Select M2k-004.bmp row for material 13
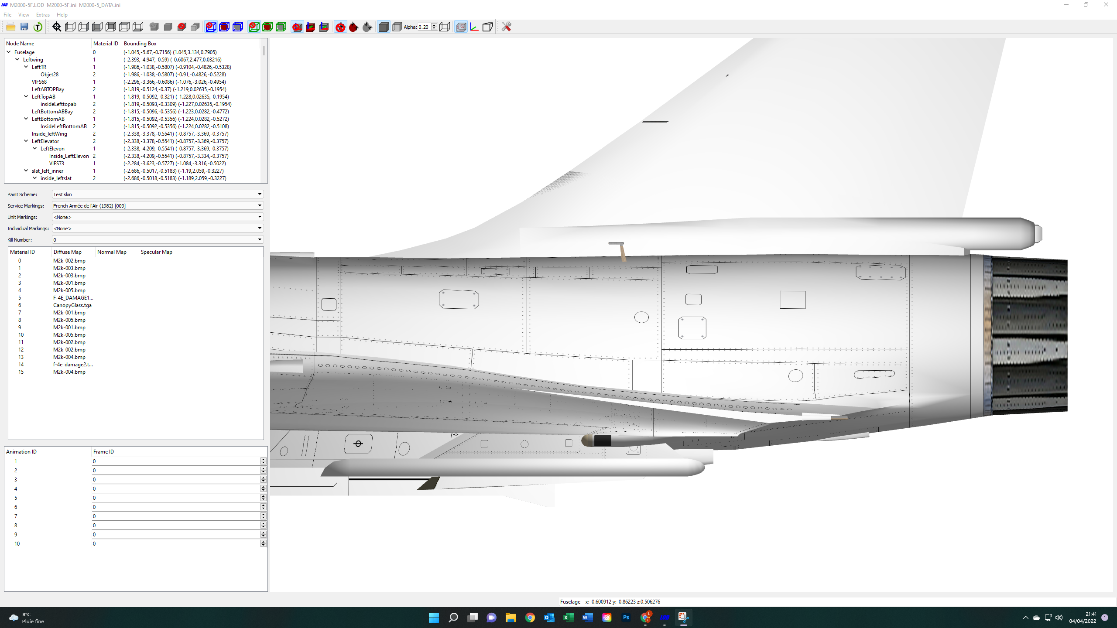The width and height of the screenshot is (1117, 628). 69,357
